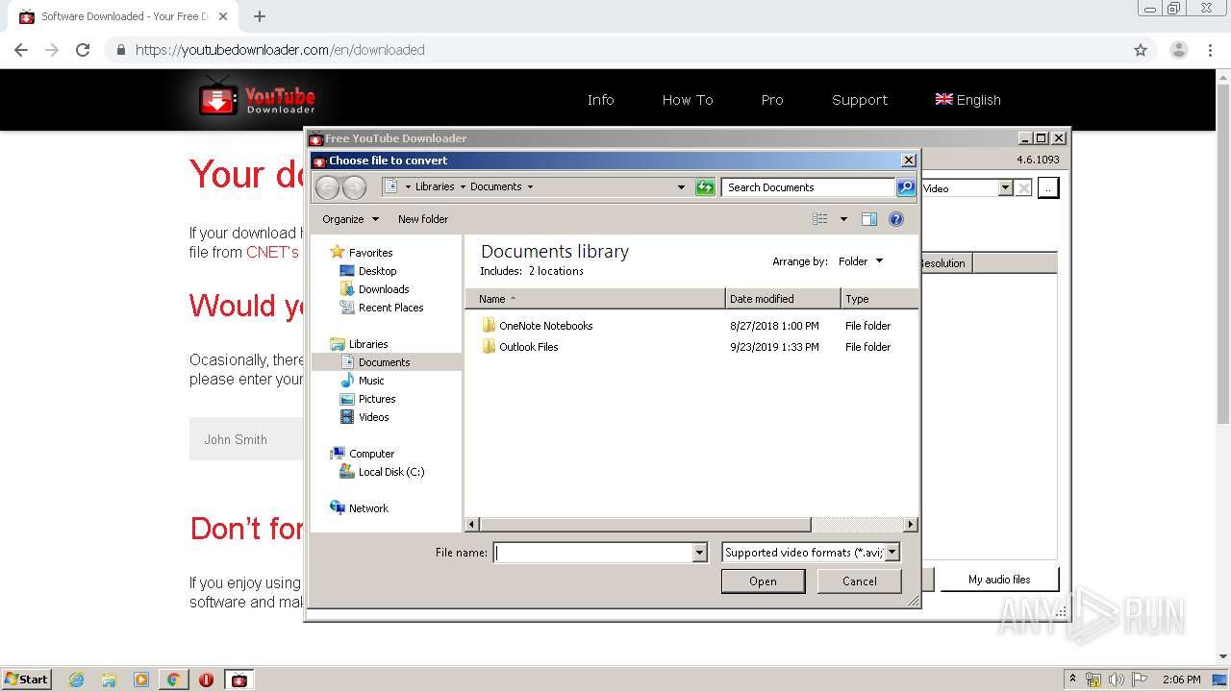The width and height of the screenshot is (1231, 692).
Task: Click the Cancel button
Action: point(859,581)
